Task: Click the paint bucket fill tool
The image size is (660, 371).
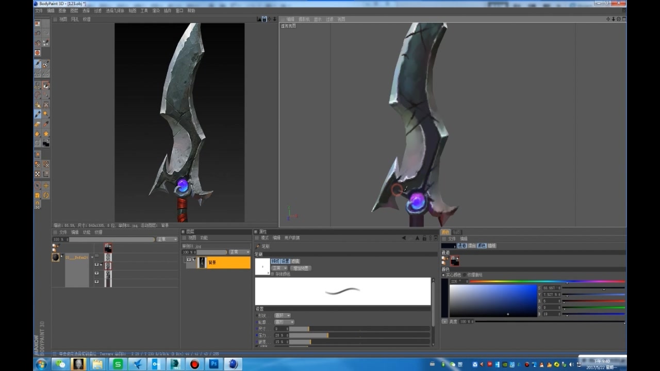Action: (x=38, y=133)
